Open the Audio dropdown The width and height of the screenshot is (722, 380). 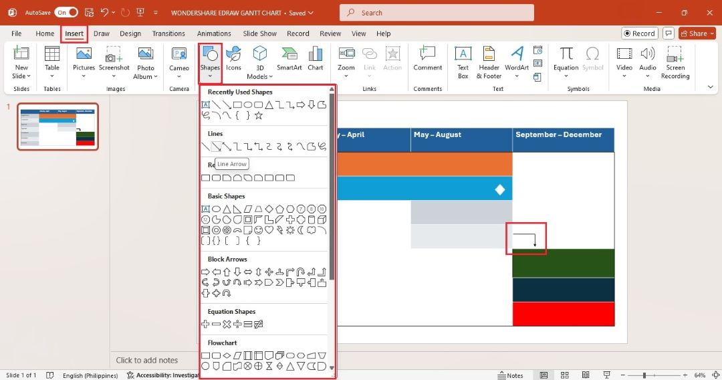[647, 76]
